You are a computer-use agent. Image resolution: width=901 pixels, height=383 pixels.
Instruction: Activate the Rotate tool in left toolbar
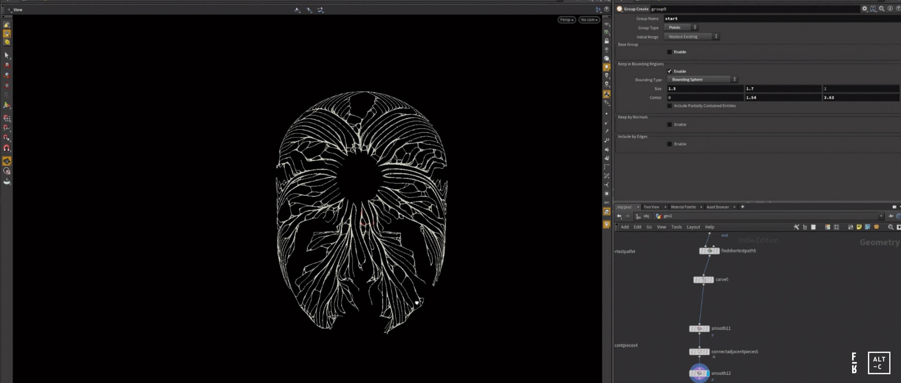pyautogui.click(x=7, y=75)
